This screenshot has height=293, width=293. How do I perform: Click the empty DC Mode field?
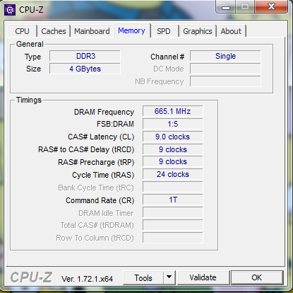pyautogui.click(x=225, y=69)
